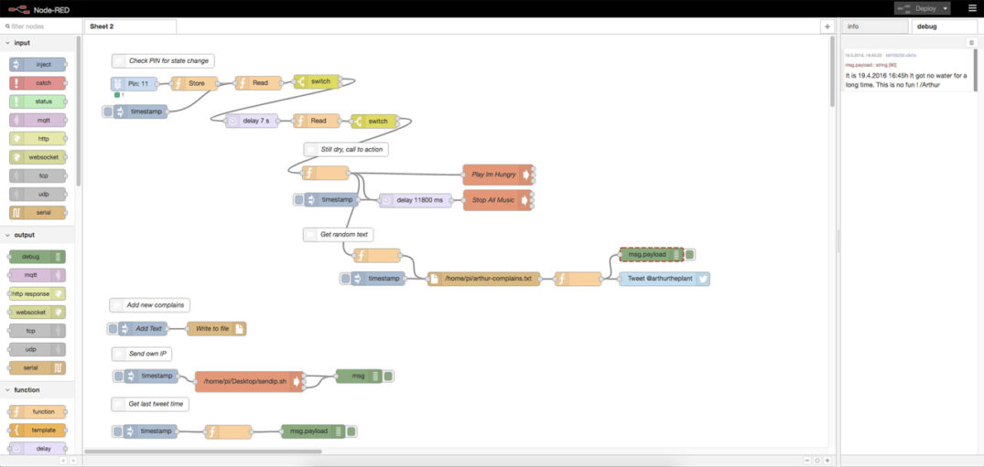The image size is (984, 467).
Task: Click the horizontal canvas scrollbar
Action: pyautogui.click(x=202, y=451)
